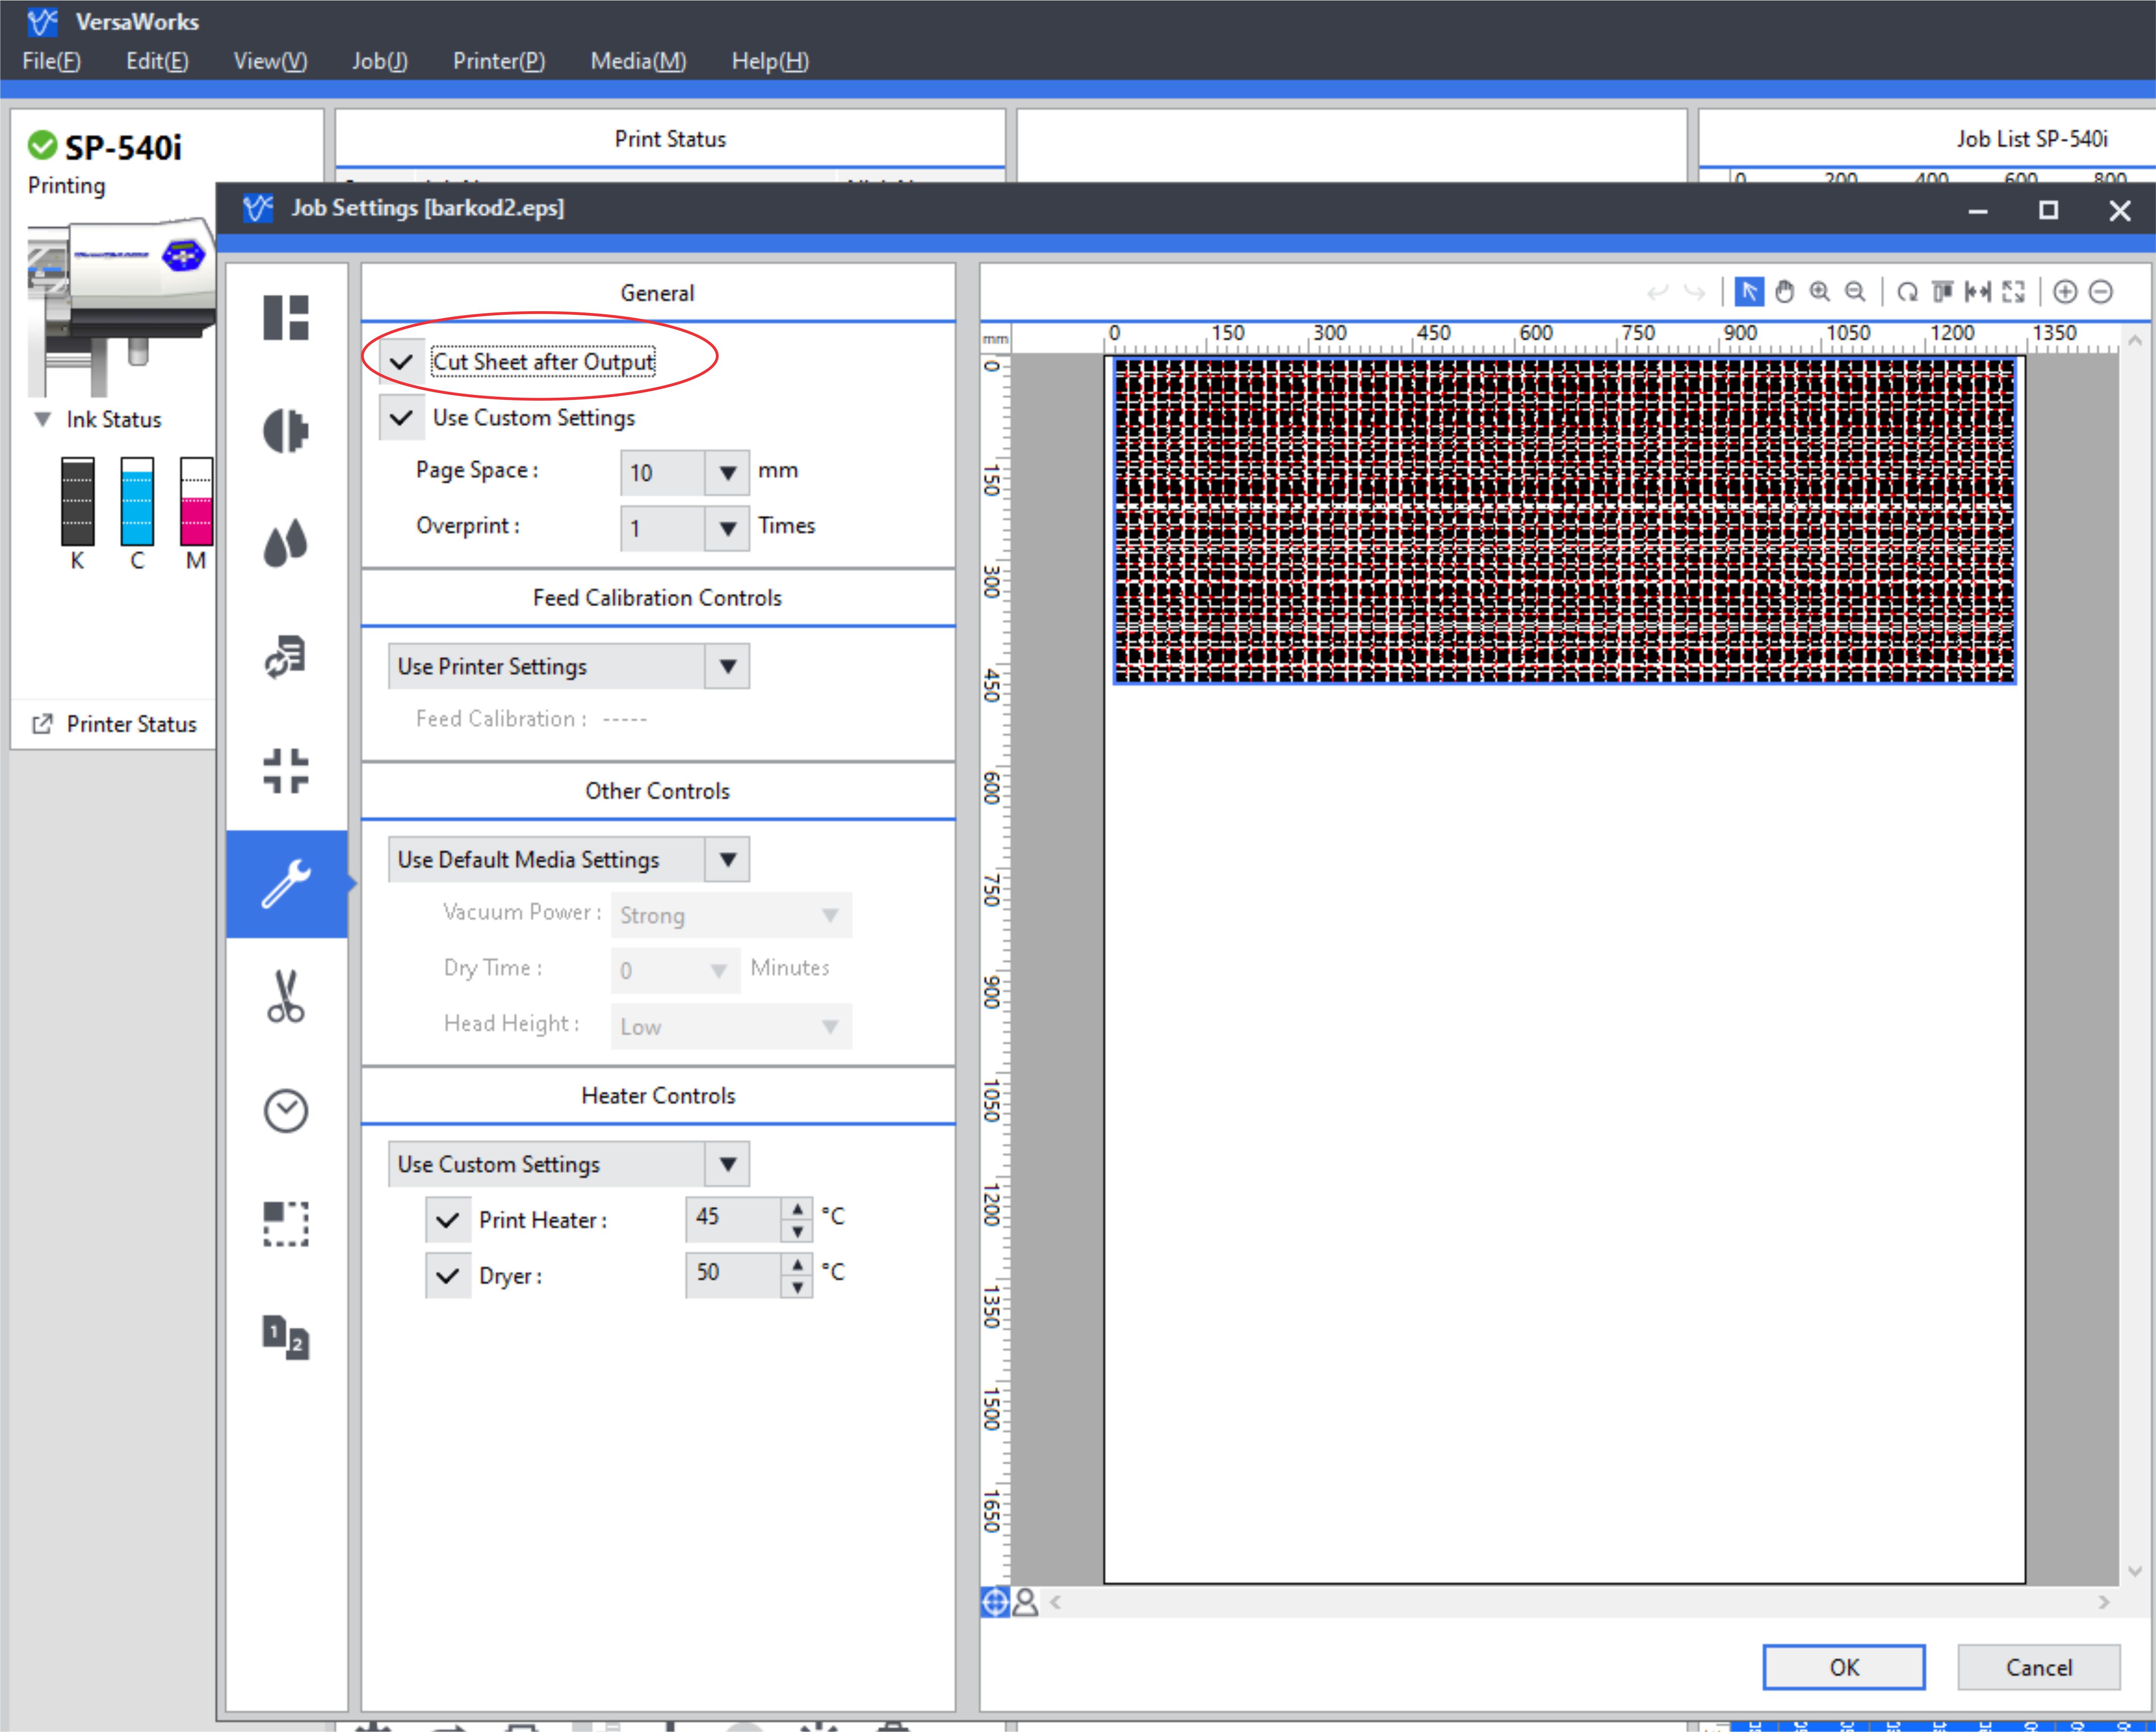
Task: Click the circled minus icon in preview toolbar
Action: coord(2101,292)
